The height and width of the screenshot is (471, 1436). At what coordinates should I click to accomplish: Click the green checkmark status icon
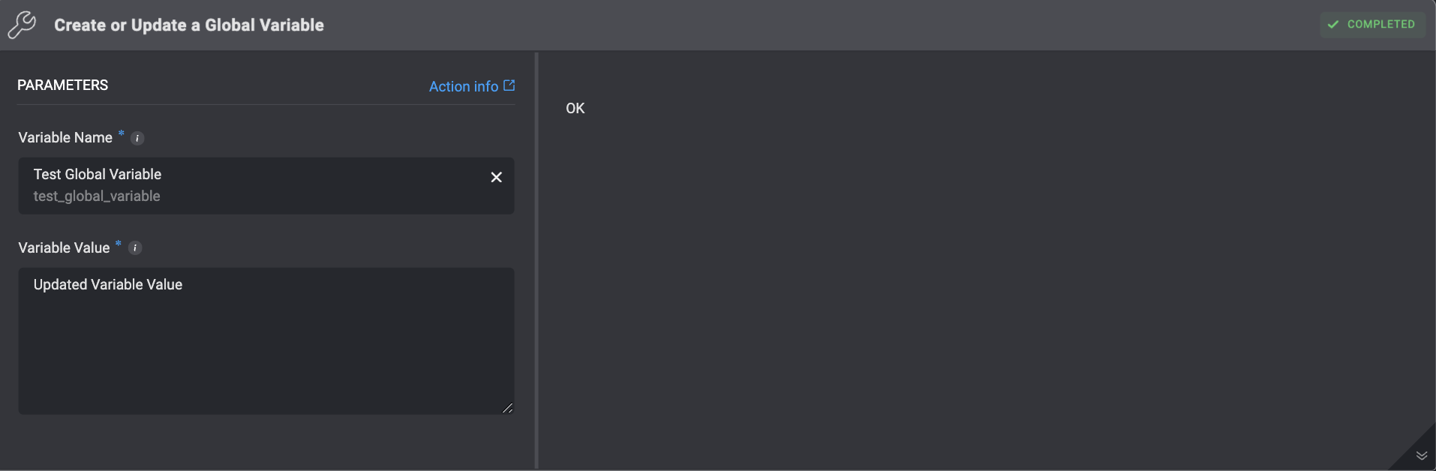[1333, 24]
